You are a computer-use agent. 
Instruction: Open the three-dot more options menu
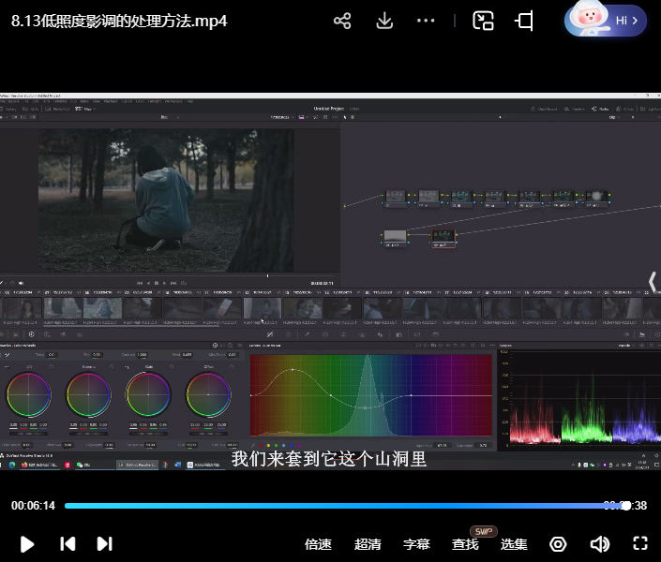coord(426,21)
